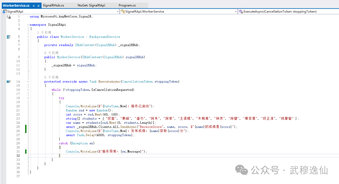Click IsCancellationRequested in while condition
Screen dimensions: 339x184
coord(112,90)
